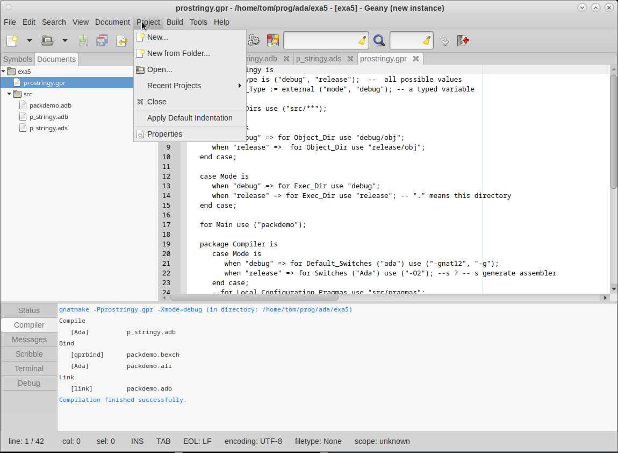Quit Geany using the red exit toolbar icon
Image resolution: width=618 pixels, height=453 pixels.
[463, 40]
